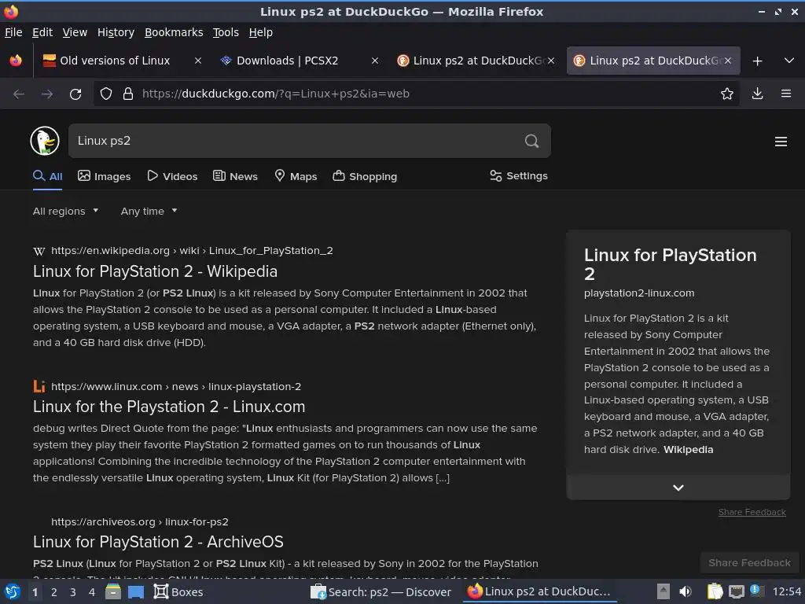Open the All regions filter dropdown
Image resolution: width=805 pixels, height=604 pixels.
pyautogui.click(x=66, y=211)
